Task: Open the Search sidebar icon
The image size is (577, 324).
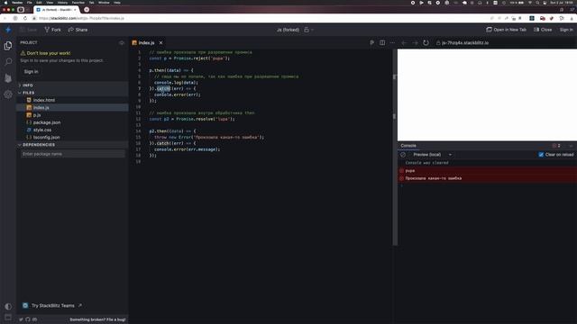Action: click(x=8, y=61)
